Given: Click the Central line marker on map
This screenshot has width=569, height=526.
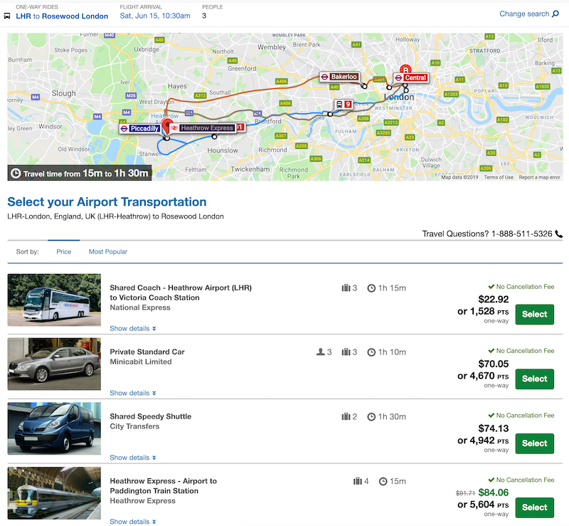Looking at the screenshot, I should pos(412,78).
